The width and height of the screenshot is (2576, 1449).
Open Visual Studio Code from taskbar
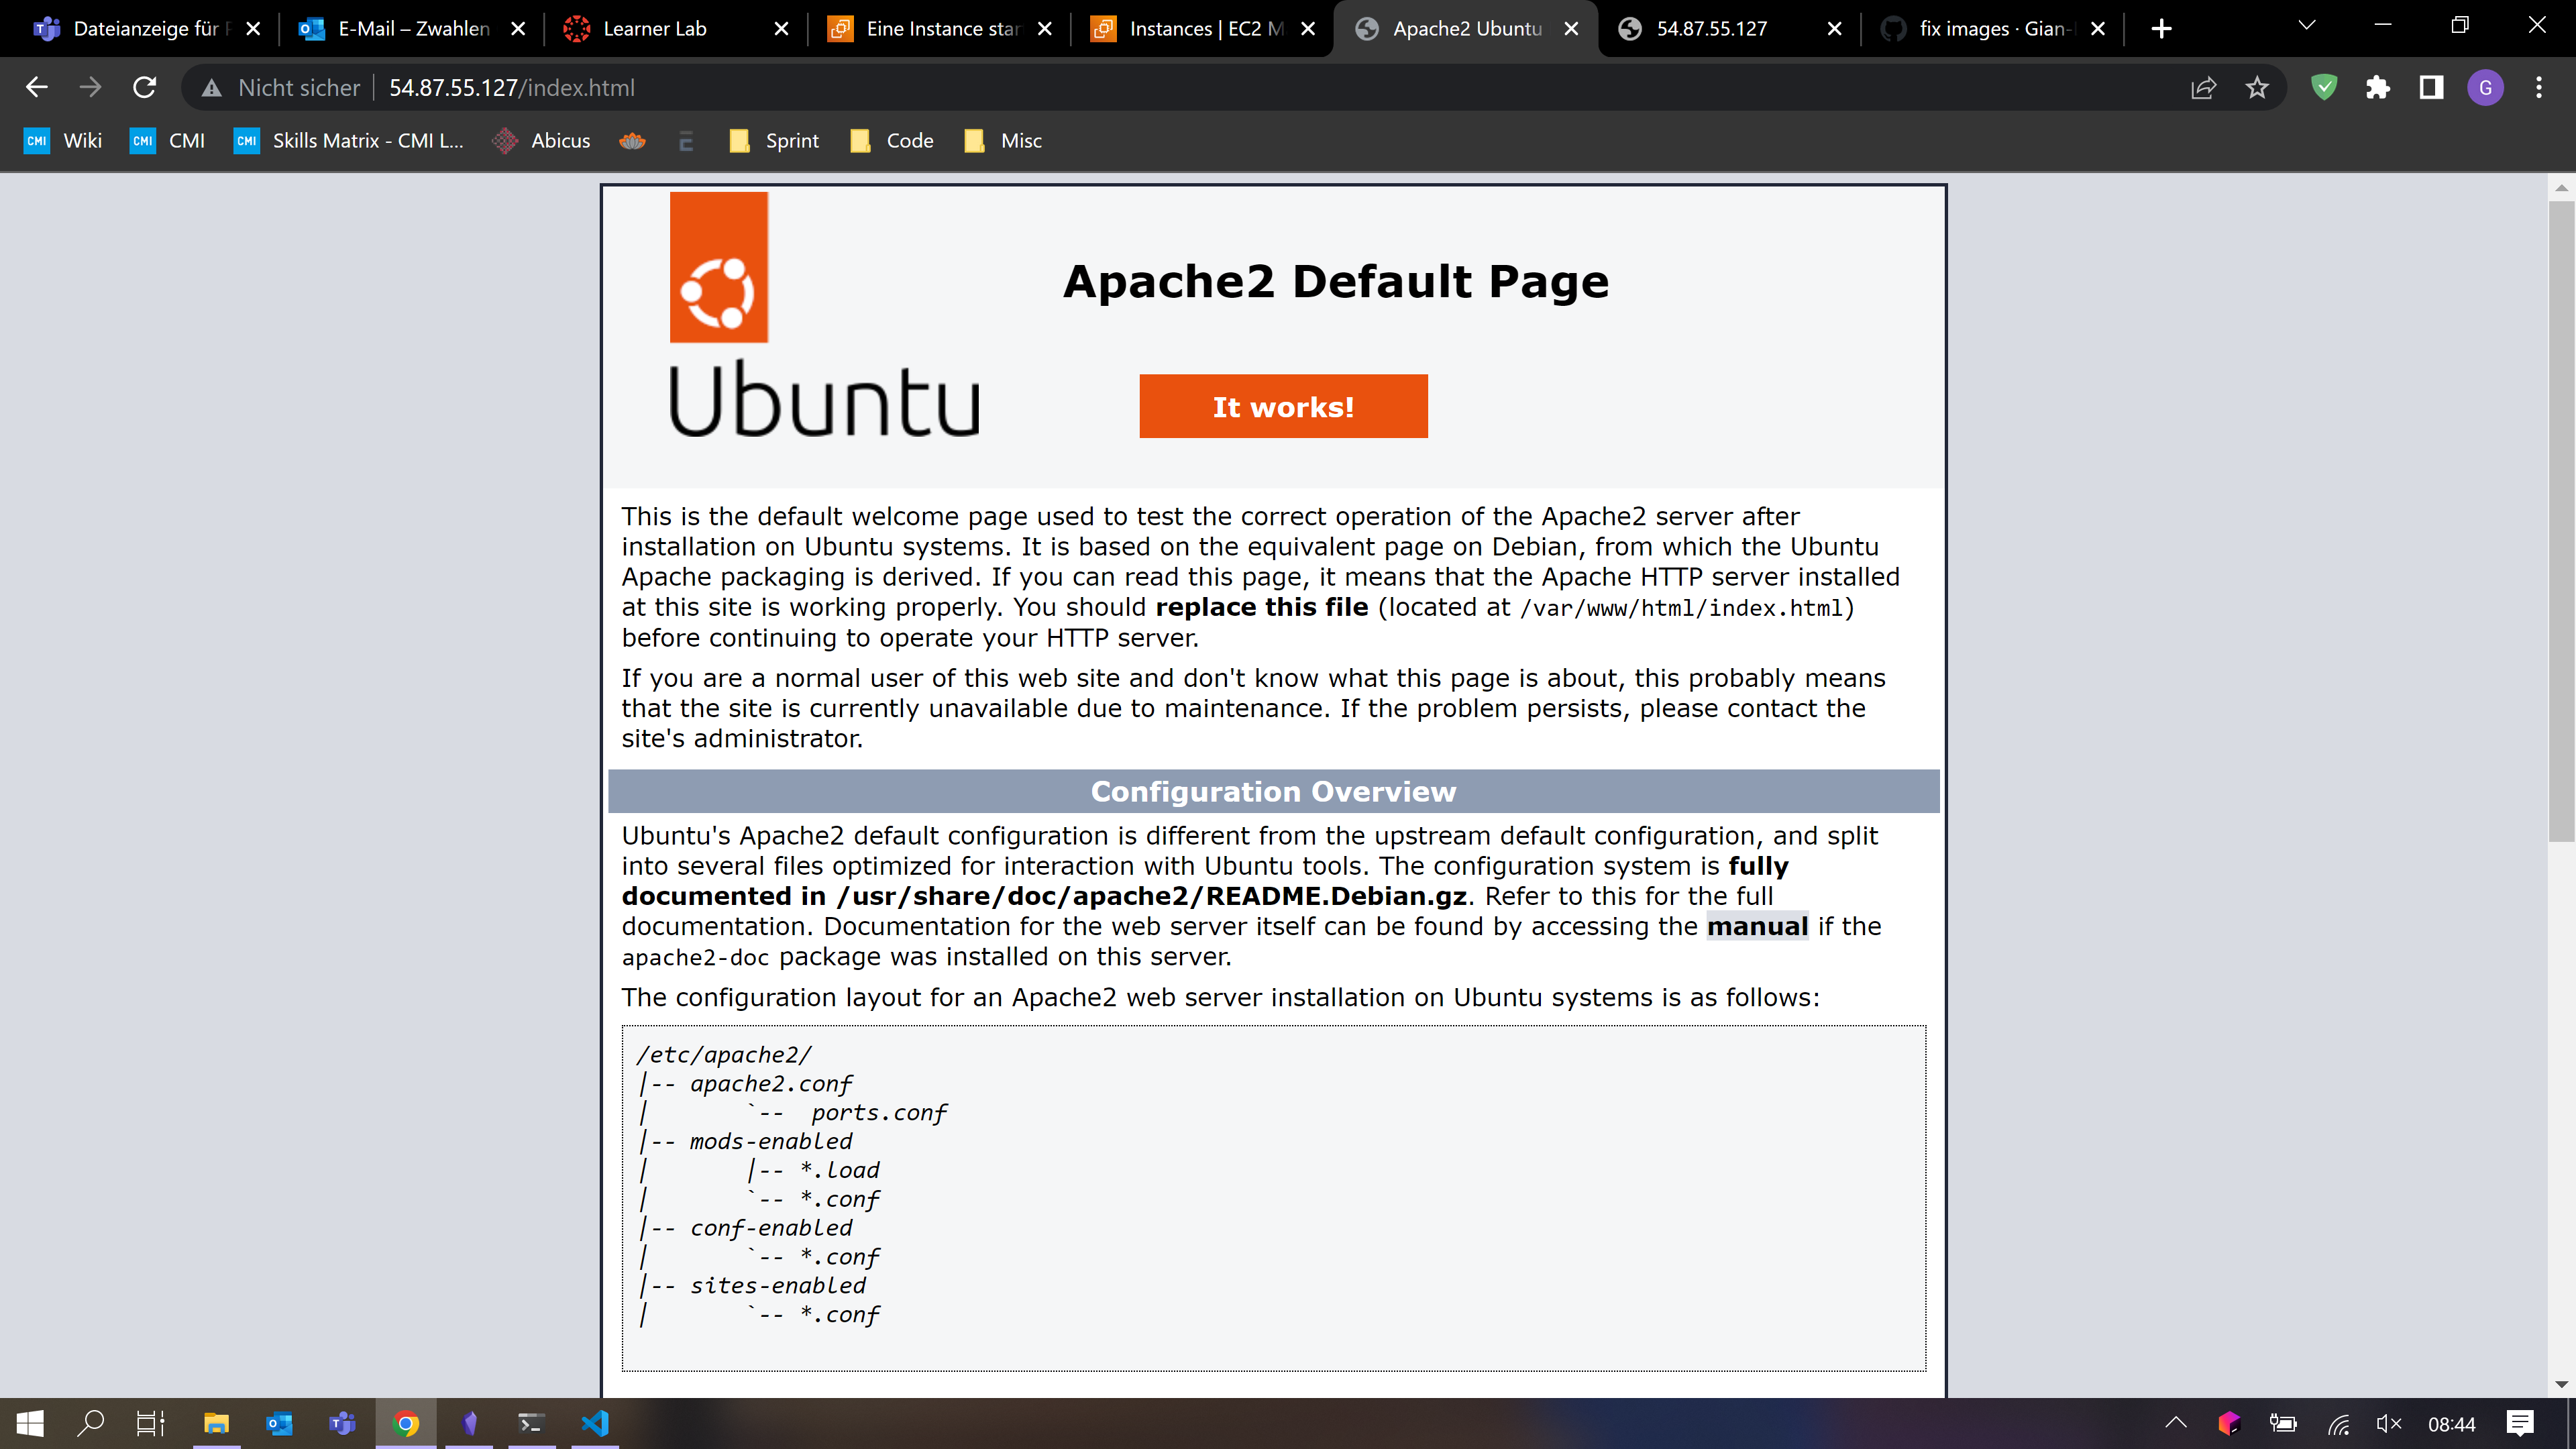[595, 1423]
